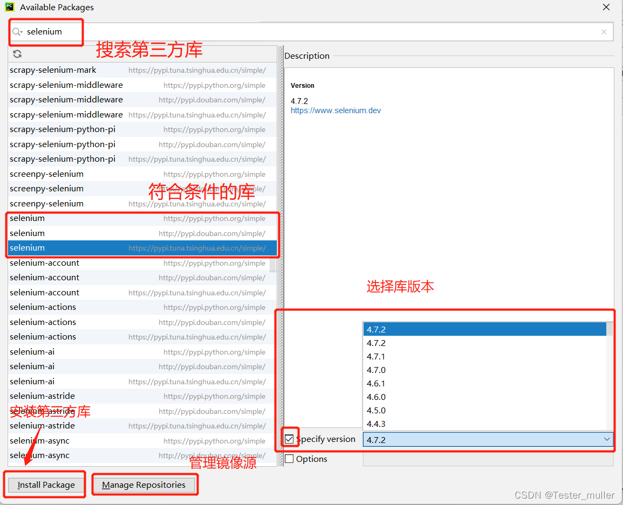Open the selenium.dev homepage link
This screenshot has width=623, height=505.
tap(336, 110)
